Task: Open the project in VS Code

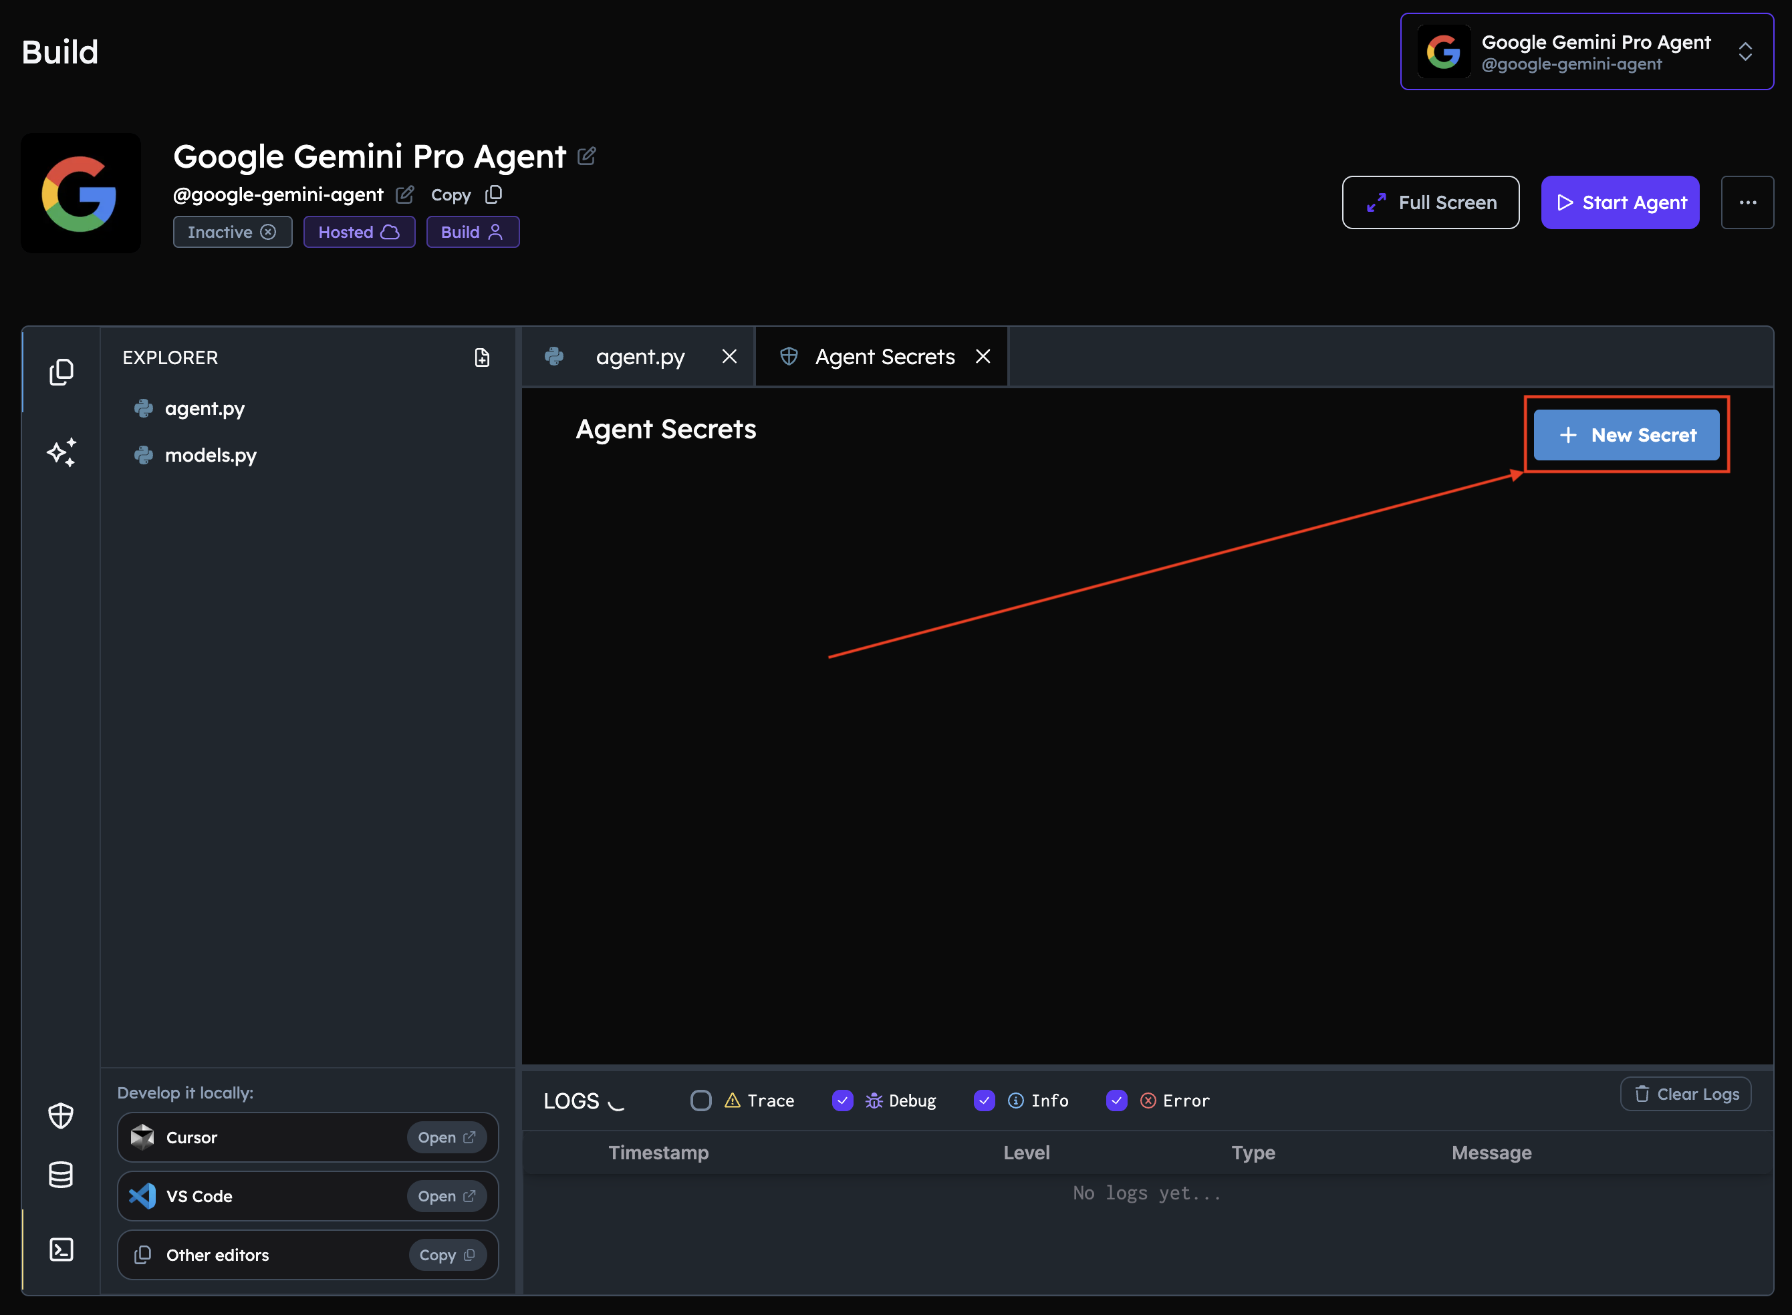Action: point(446,1195)
